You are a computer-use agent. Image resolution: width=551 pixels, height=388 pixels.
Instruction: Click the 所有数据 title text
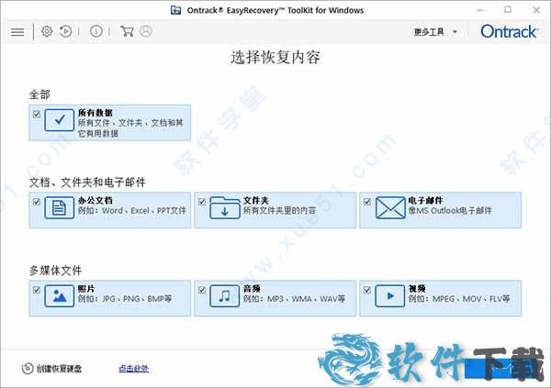(x=96, y=113)
